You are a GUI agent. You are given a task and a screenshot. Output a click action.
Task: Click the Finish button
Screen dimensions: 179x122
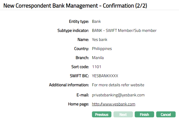(144, 114)
